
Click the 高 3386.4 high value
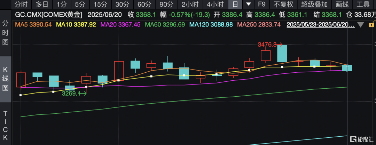[261, 15]
